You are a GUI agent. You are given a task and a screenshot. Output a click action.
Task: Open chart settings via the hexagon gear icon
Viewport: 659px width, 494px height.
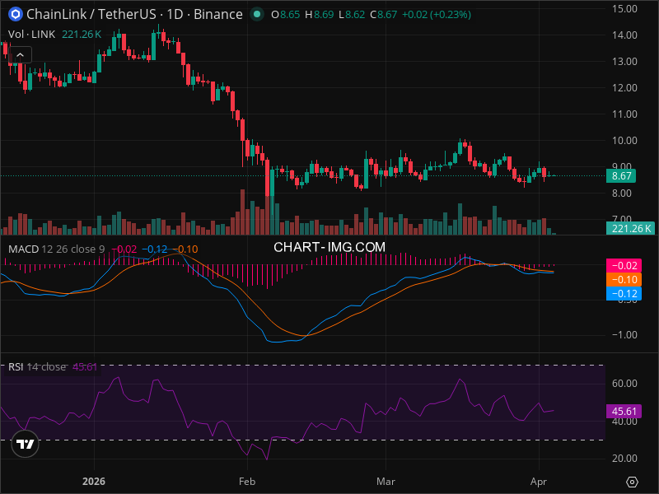pos(632,482)
